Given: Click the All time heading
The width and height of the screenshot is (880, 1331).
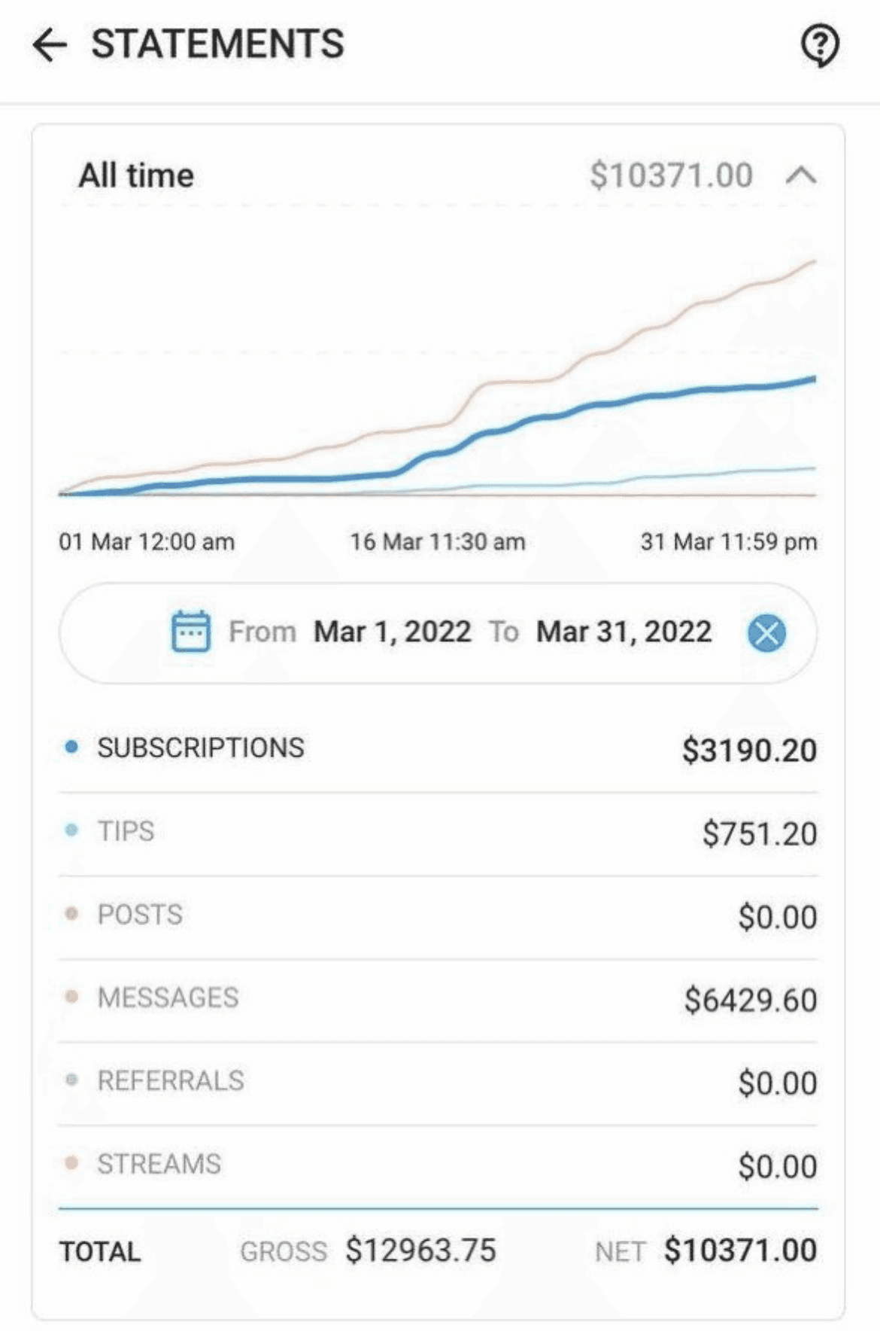Looking at the screenshot, I should (136, 175).
